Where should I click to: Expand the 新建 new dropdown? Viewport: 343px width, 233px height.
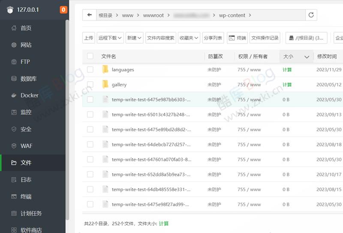(134, 38)
